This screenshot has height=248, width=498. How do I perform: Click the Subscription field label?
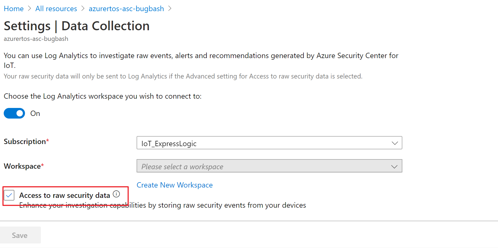pyautogui.click(x=25, y=142)
